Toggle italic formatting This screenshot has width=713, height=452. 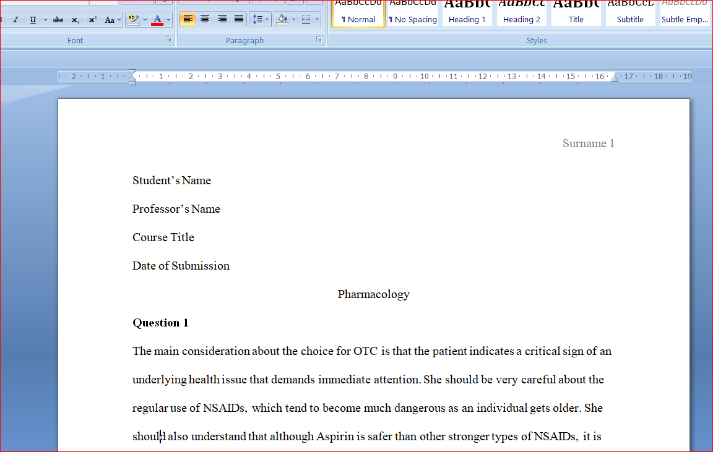[x=16, y=20]
